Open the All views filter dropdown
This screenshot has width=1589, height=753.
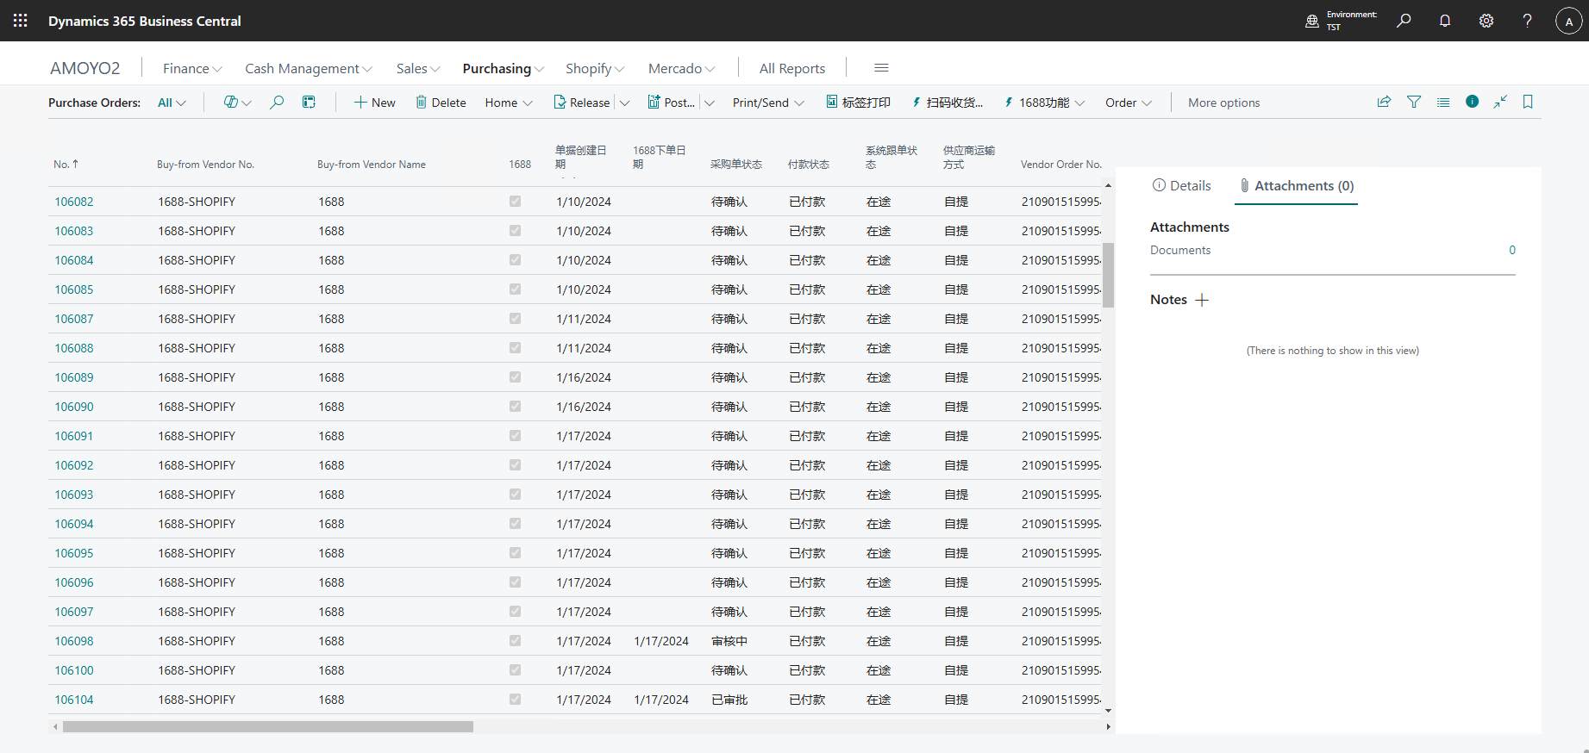point(172,103)
